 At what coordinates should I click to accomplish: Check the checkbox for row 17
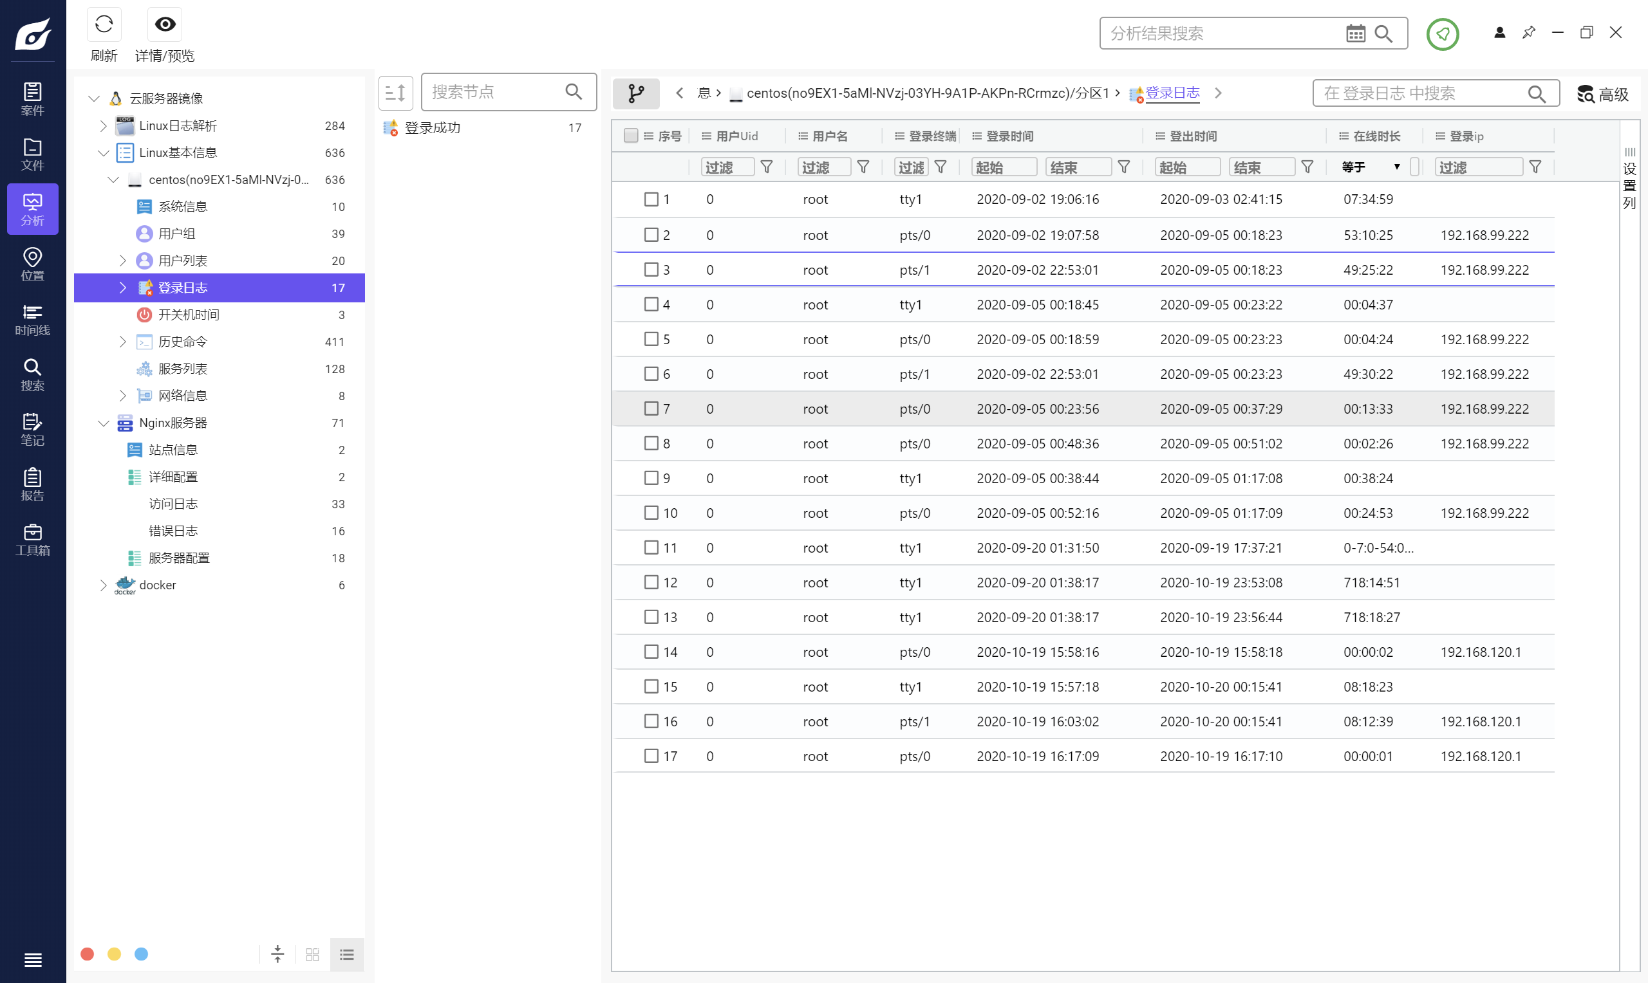(x=651, y=755)
